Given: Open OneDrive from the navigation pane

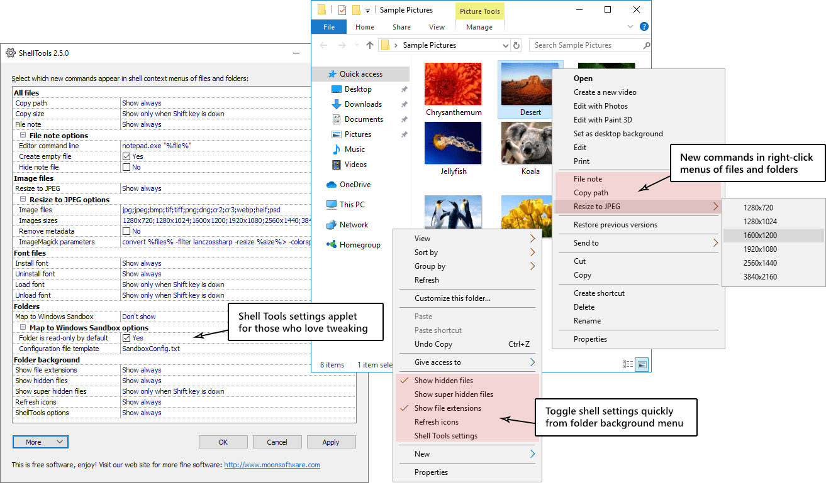Looking at the screenshot, I should 352,184.
